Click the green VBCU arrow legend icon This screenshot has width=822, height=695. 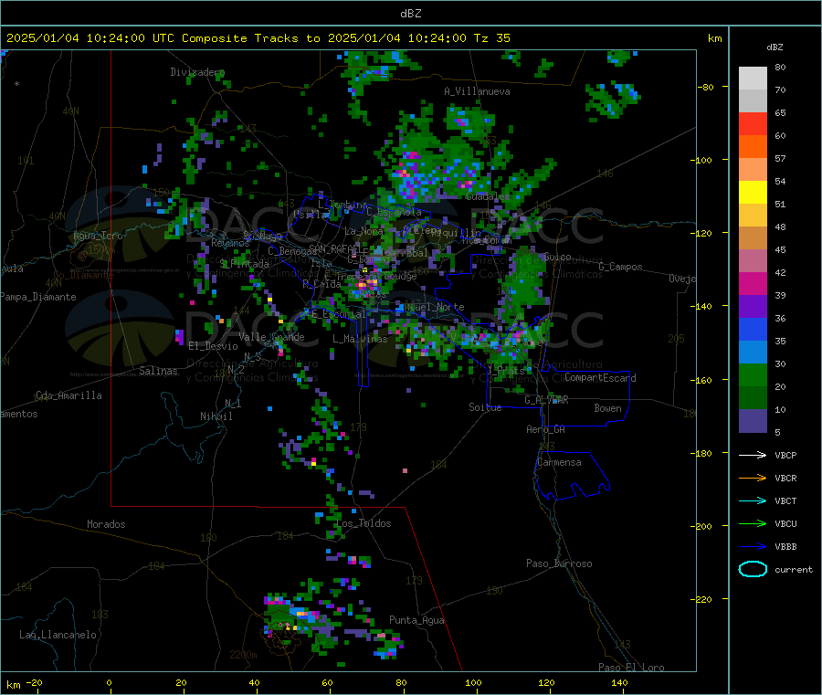753,523
